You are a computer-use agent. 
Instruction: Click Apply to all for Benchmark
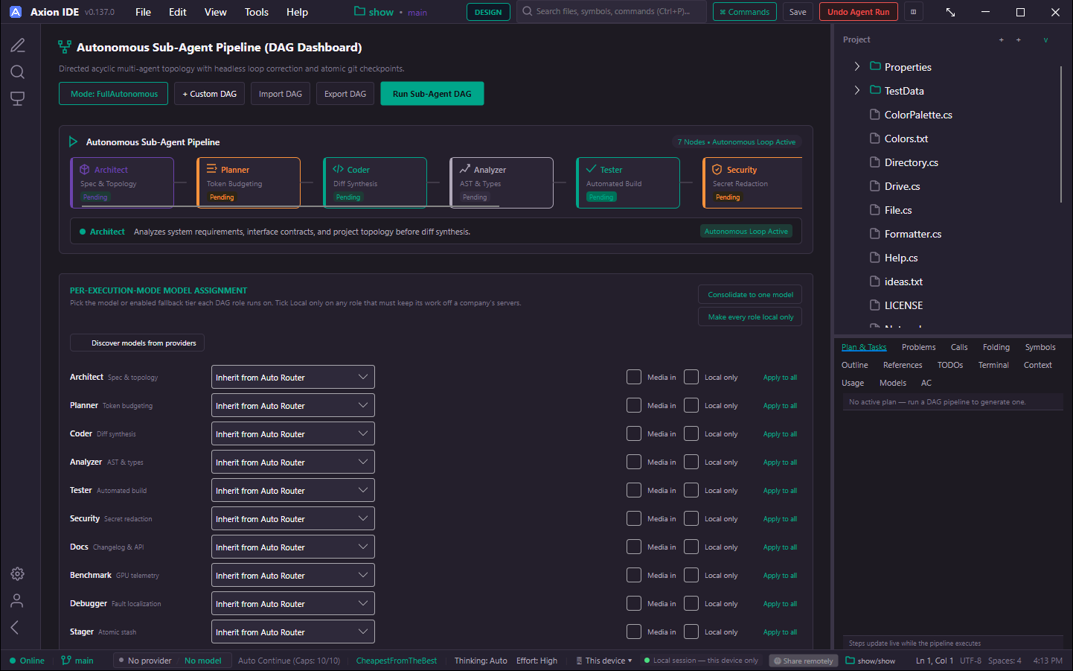tap(780, 575)
